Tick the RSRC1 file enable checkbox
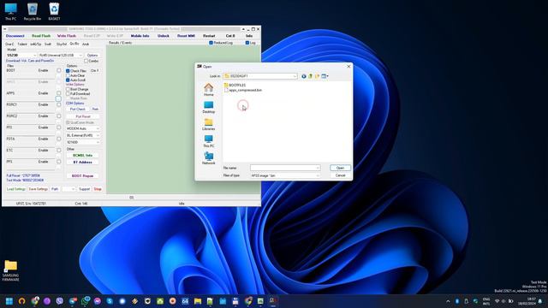 pyautogui.click(x=59, y=104)
